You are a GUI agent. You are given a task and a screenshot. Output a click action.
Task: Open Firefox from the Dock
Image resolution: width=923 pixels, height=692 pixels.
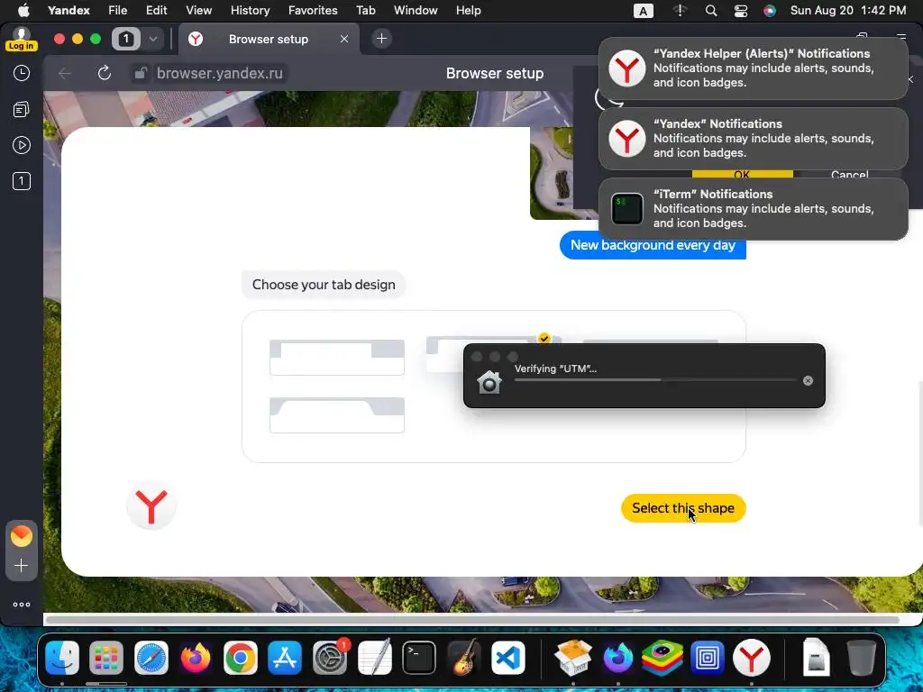(196, 657)
